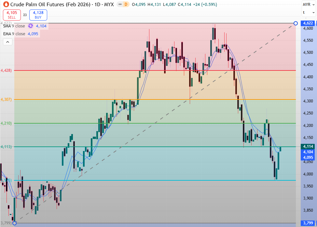317x227 pixels.
Task: Open the MYR currency dropdown
Action: pyautogui.click(x=308, y=4)
